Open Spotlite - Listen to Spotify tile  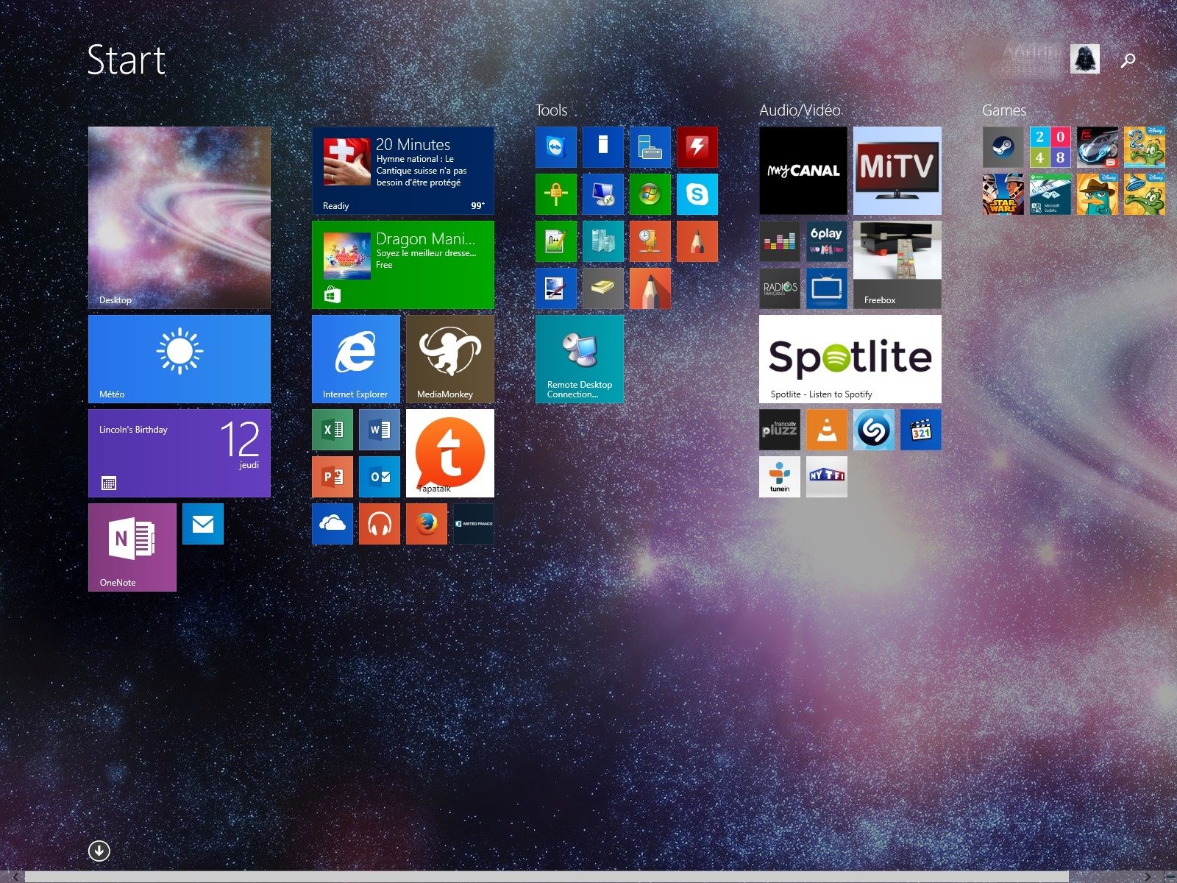click(x=850, y=359)
